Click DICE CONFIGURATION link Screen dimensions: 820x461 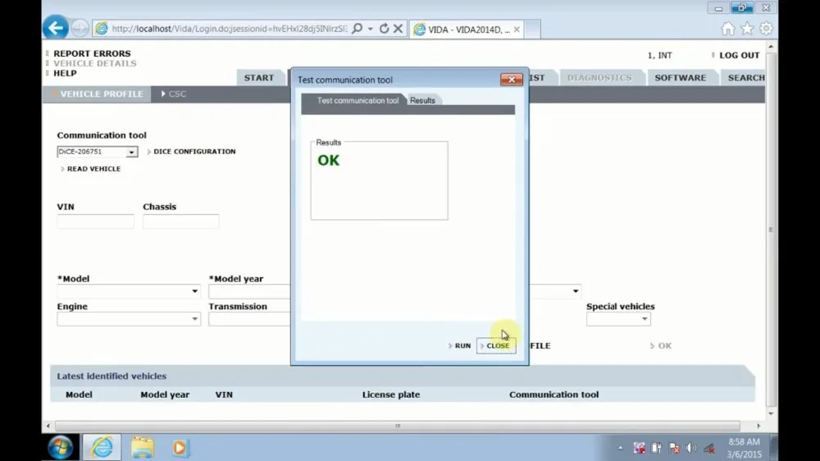tap(194, 151)
